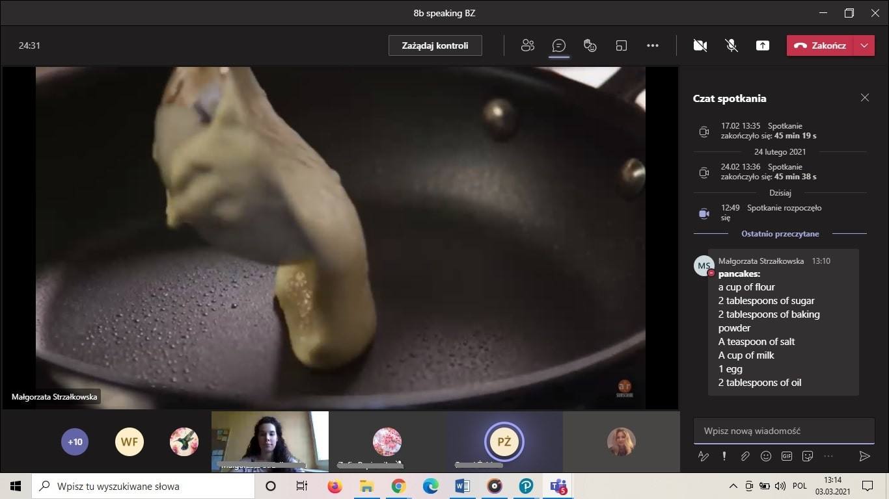The height and width of the screenshot is (499, 889).
Task: Select the dark-haired woman video tile
Action: (270, 442)
